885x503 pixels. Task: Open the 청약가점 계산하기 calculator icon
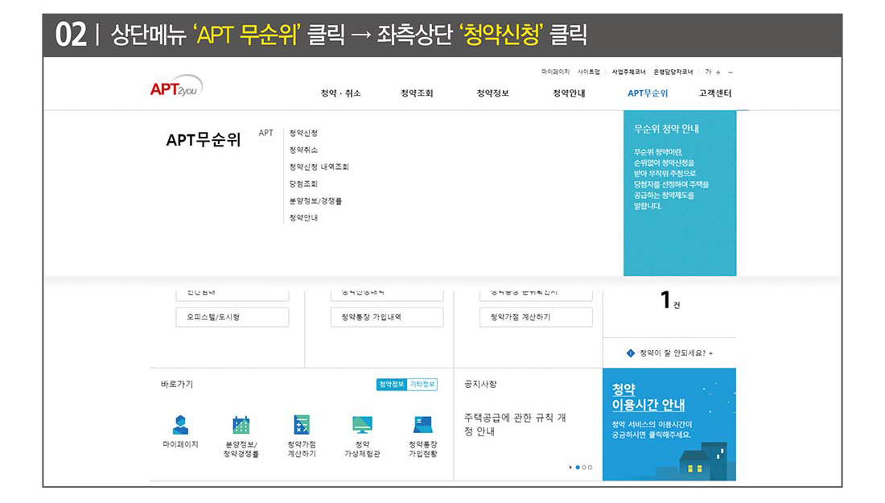click(302, 424)
